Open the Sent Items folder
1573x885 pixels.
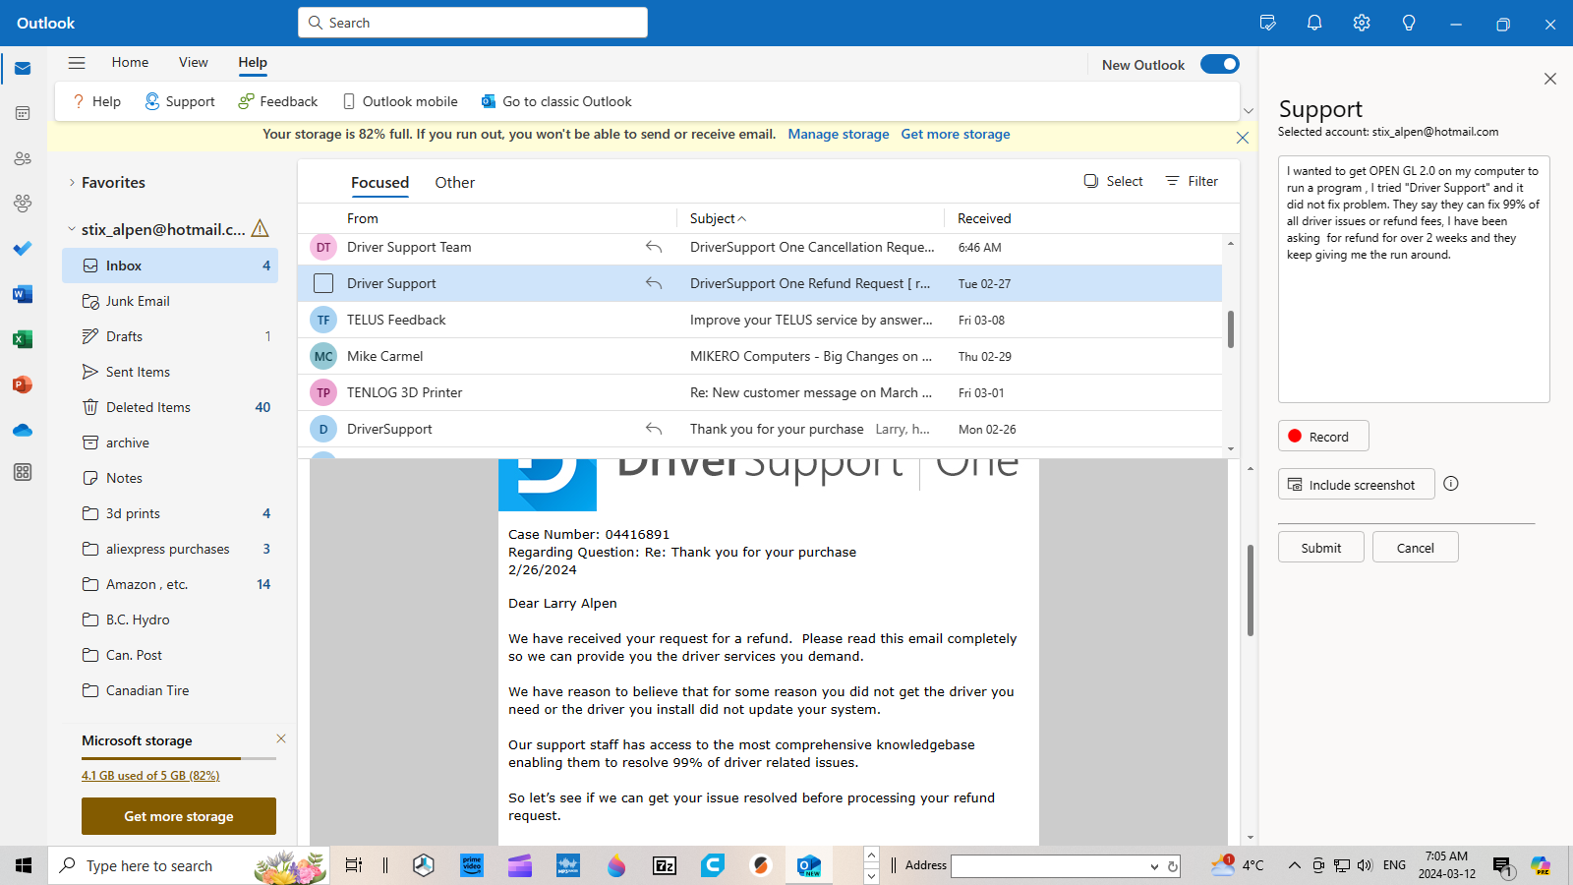pos(170,372)
